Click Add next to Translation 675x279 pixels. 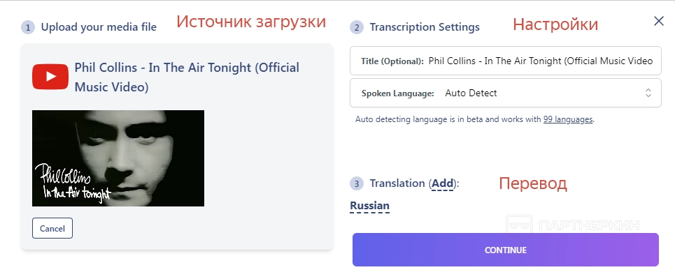coord(442,183)
